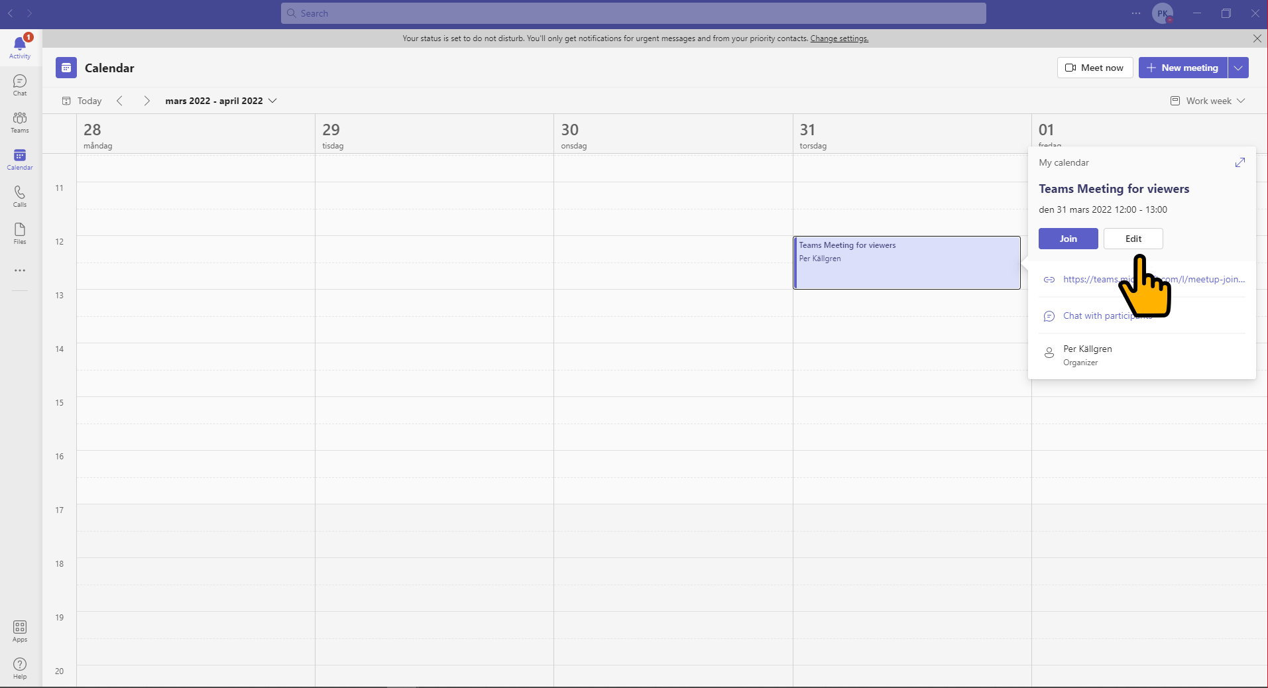Click the Meet now button
Screen dimensions: 1268x688
click(x=1094, y=68)
